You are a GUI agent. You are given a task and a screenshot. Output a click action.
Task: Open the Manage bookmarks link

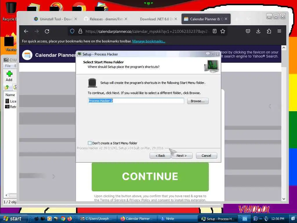pos(149,41)
